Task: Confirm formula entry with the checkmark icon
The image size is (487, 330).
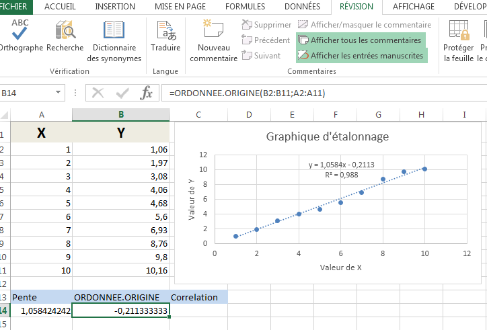Action: (122, 93)
